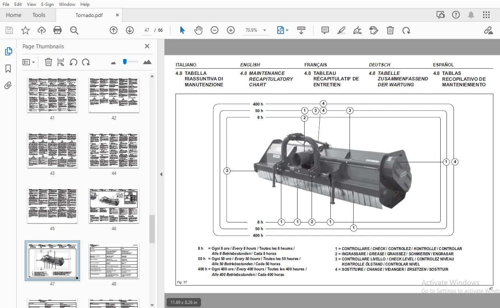Open the File menu
This screenshot has width=500, height=308.
point(6,4)
